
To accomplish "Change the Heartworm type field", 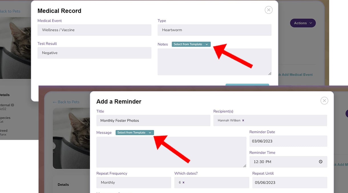I will pyautogui.click(x=214, y=30).
